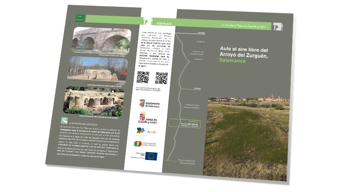
Task: Click the left QR code
Action: click(x=143, y=77)
